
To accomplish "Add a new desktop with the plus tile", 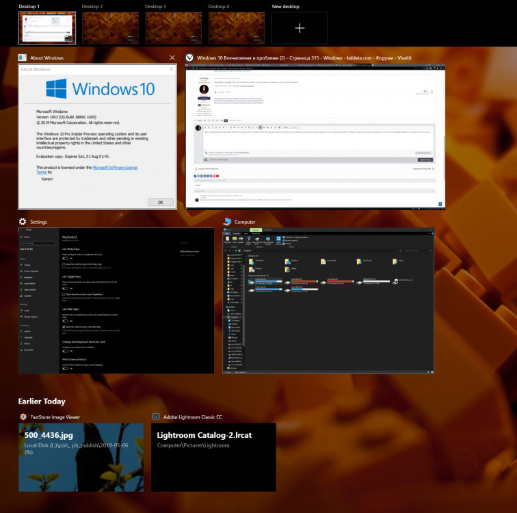I will coord(300,28).
